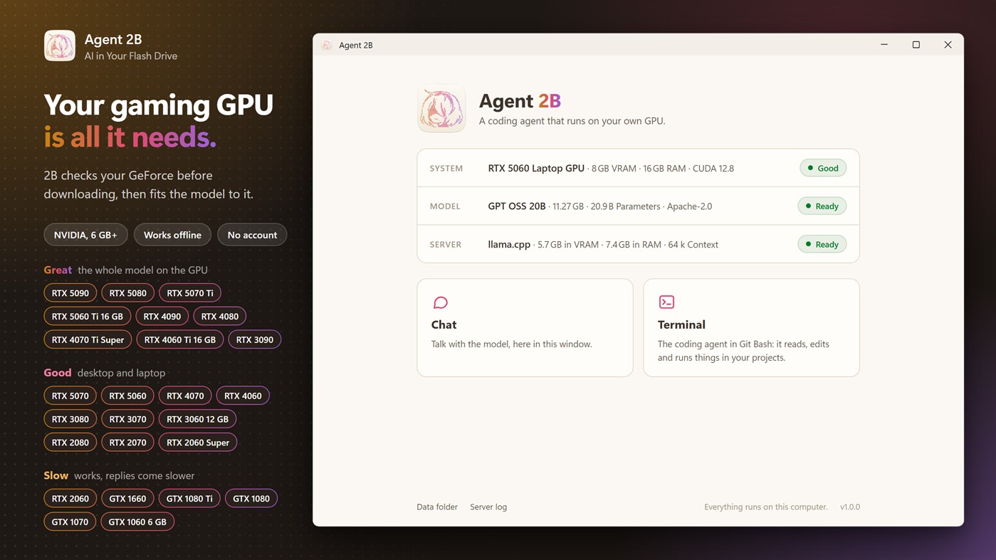The width and height of the screenshot is (996, 560).
Task: Open the Server log link
Action: click(x=488, y=507)
